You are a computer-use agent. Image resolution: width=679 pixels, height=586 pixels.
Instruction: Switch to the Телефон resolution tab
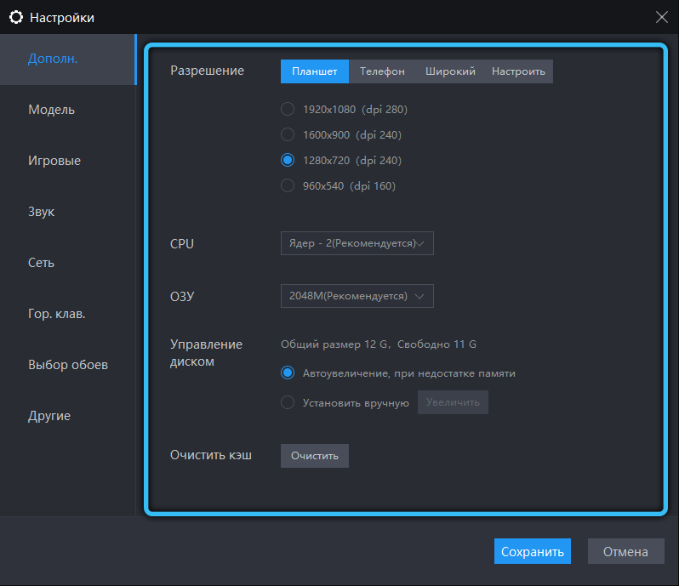(382, 71)
